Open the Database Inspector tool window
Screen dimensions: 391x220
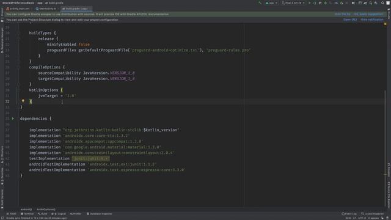click(x=99, y=214)
